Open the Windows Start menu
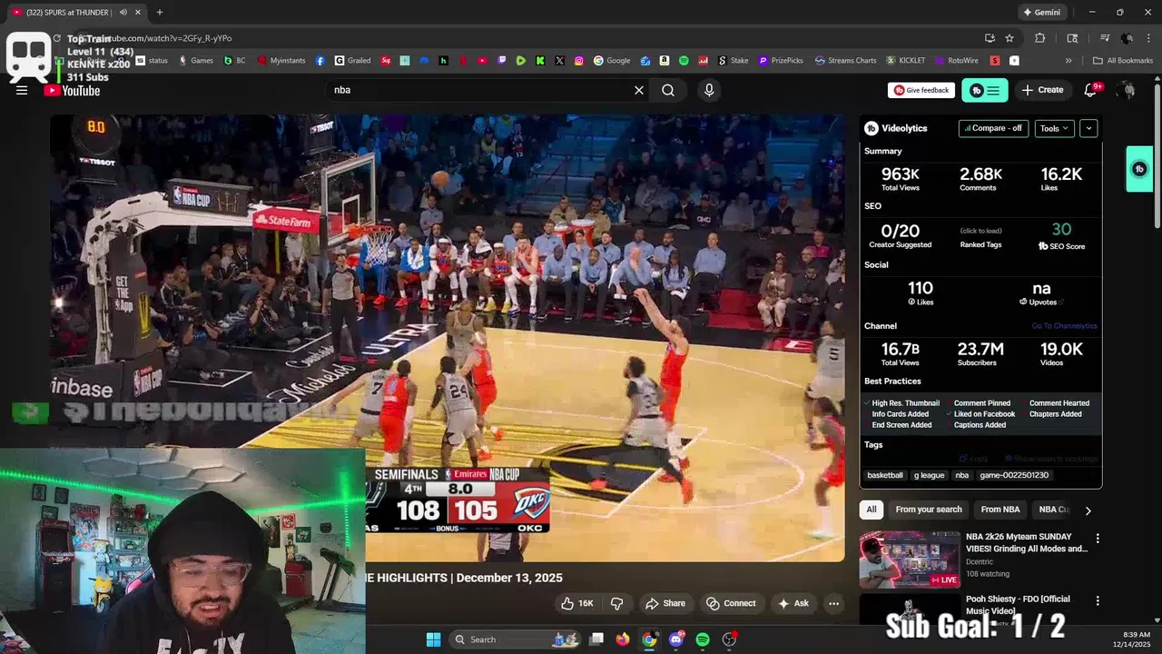 pyautogui.click(x=433, y=639)
